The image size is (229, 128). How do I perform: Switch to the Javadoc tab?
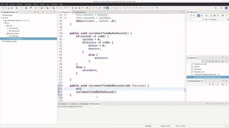[x=73, y=104]
